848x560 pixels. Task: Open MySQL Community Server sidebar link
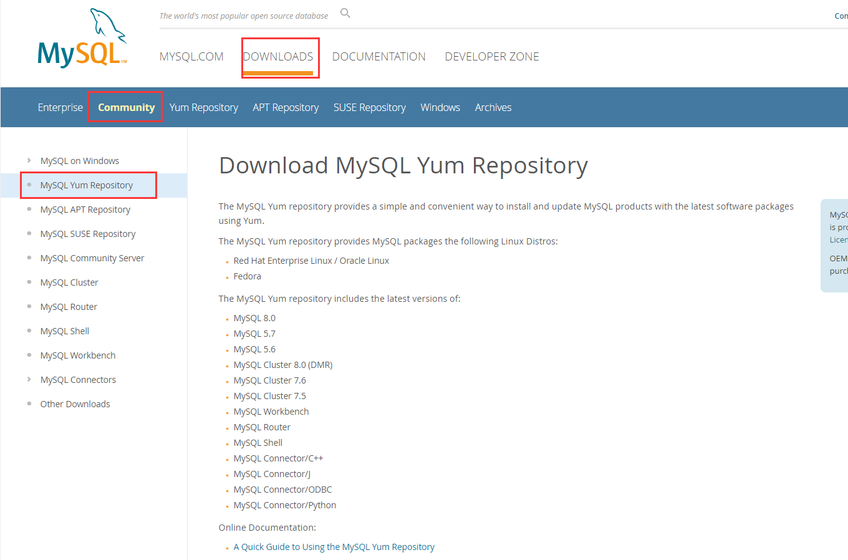tap(92, 258)
